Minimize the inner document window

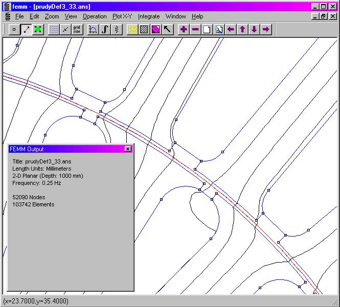(x=315, y=16)
